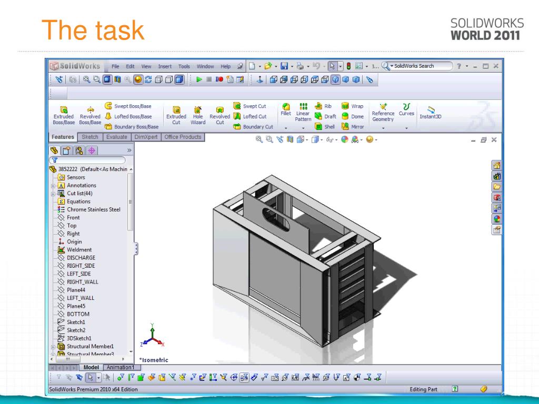
Task: Select the Shell feature
Action: (x=325, y=127)
